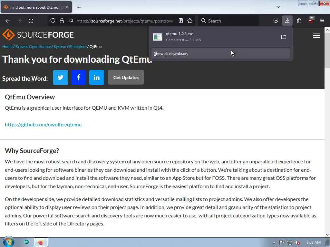This screenshot has height=247, width=330.
Task: Share on LinkedIn
Action: [97, 78]
